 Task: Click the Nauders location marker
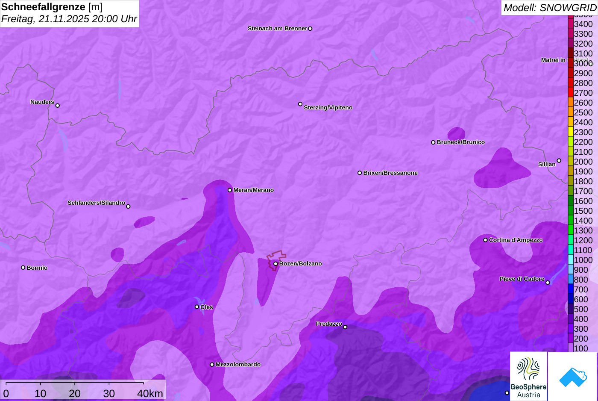click(x=58, y=106)
